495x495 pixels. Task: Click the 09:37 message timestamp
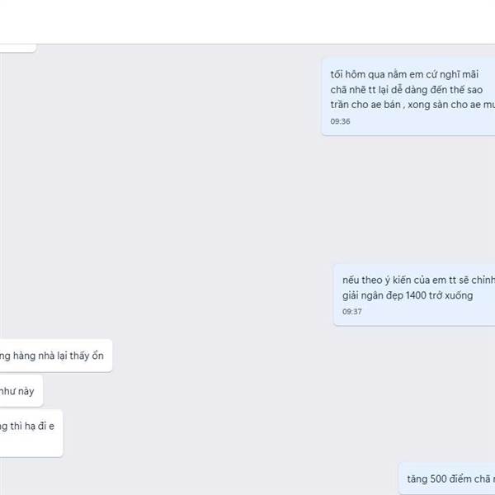pos(352,312)
